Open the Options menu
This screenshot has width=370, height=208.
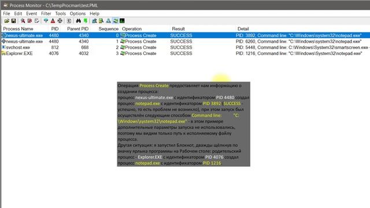(x=77, y=13)
